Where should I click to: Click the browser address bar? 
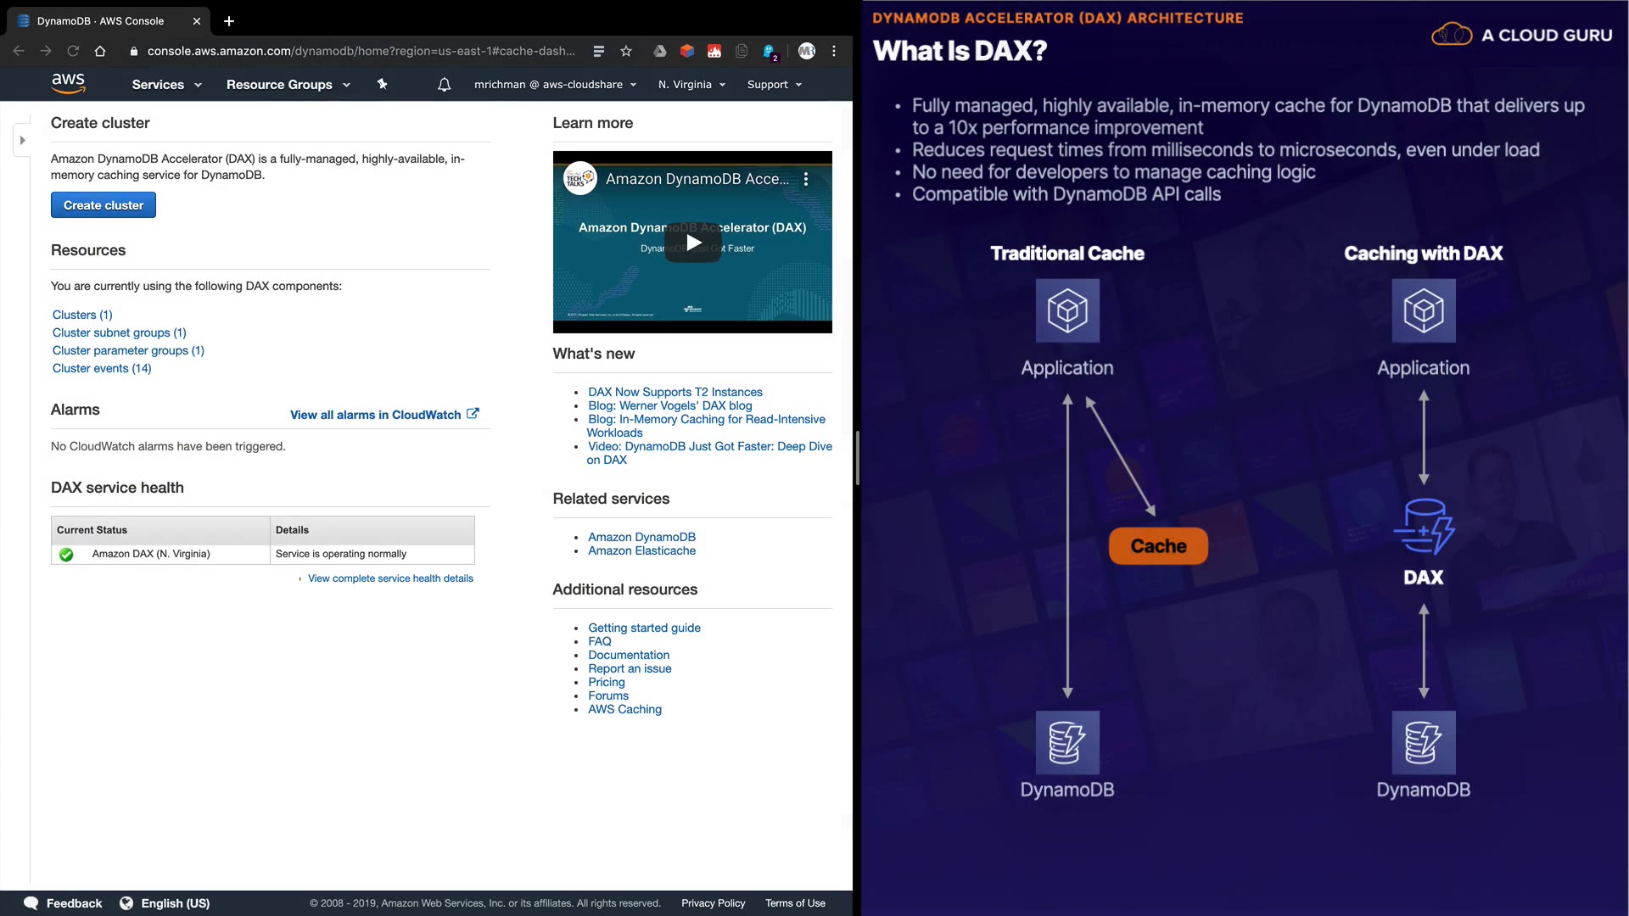tap(361, 51)
